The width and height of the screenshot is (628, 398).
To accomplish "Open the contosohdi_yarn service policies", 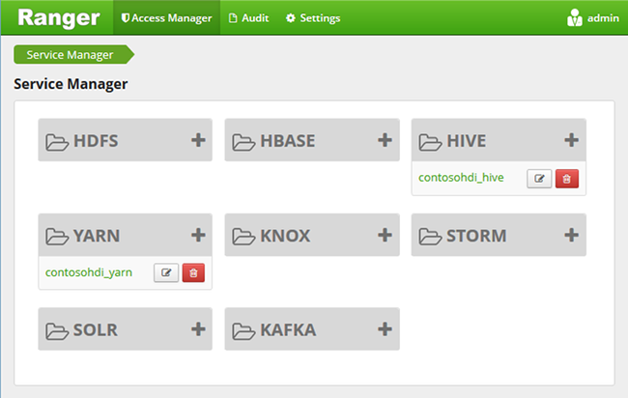I will pos(89,272).
